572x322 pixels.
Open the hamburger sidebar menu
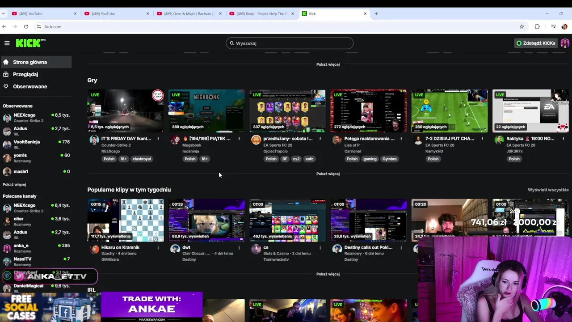point(7,43)
